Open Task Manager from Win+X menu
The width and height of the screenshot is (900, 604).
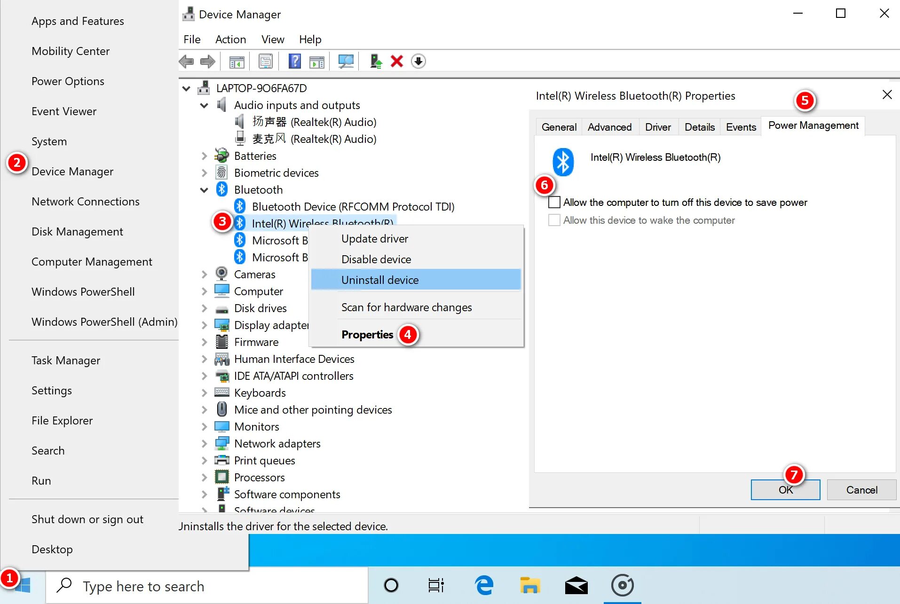[66, 360]
